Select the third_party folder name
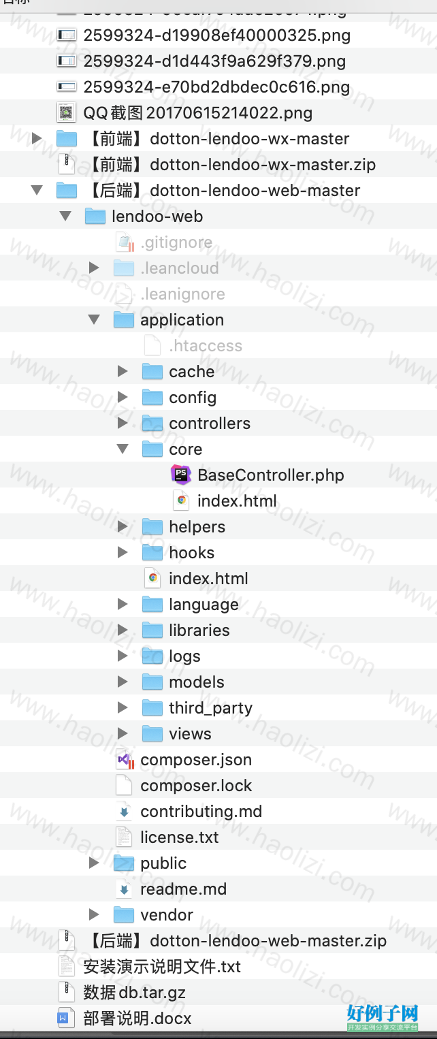The height and width of the screenshot is (1039, 437). point(210,708)
